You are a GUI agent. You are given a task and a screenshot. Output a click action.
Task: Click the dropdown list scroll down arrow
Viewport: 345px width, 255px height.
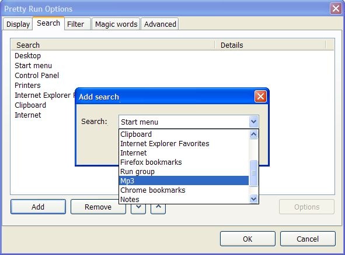click(x=253, y=199)
